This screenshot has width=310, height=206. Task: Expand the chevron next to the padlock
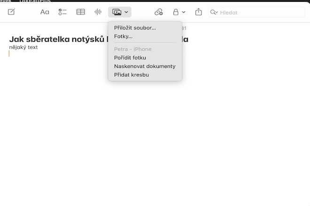[x=184, y=12]
